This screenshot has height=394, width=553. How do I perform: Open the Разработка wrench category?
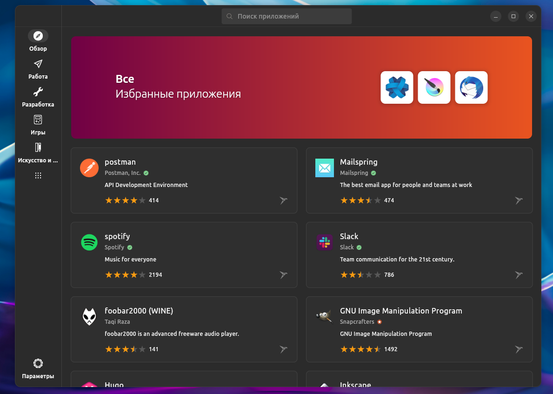(x=38, y=92)
